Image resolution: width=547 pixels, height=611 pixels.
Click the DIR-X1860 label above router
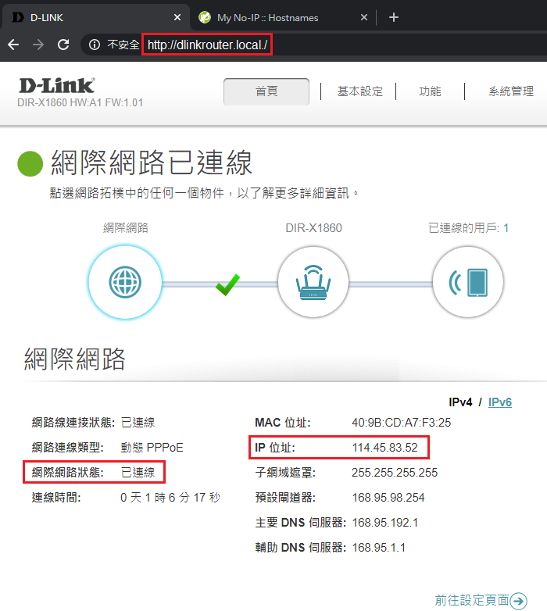tap(313, 228)
